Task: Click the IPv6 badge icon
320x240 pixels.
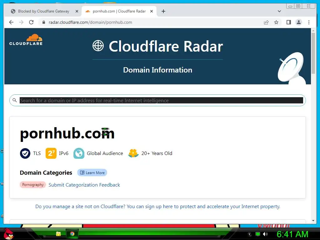Action: (51, 153)
